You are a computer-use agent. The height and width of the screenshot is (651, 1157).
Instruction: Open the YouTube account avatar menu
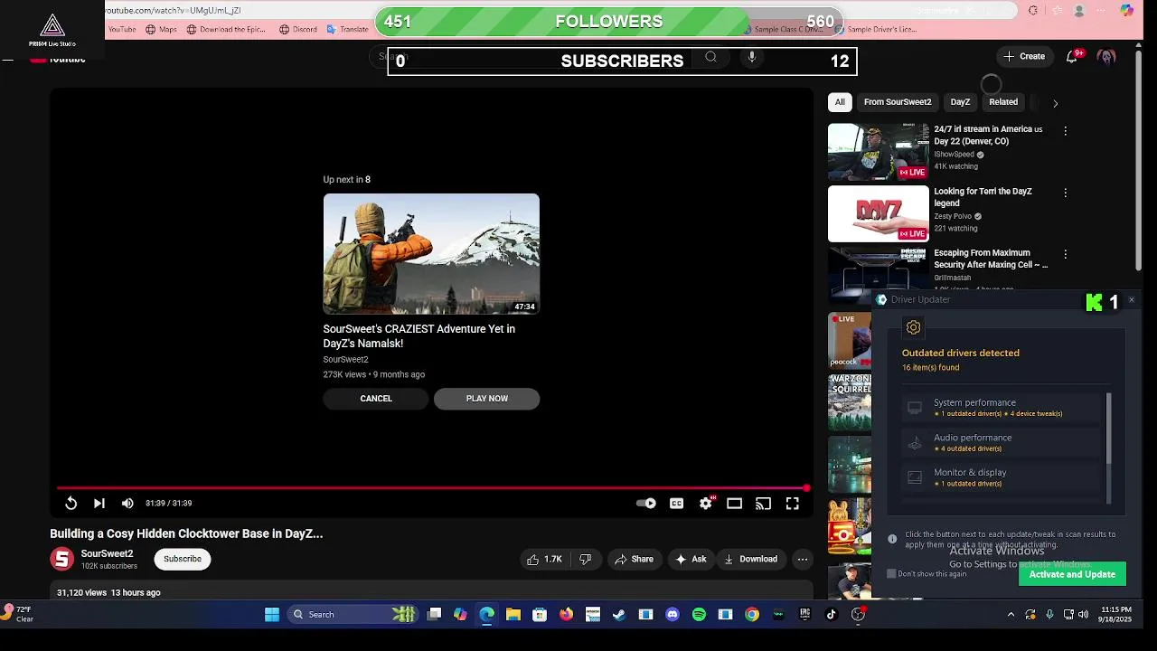click(x=1106, y=56)
